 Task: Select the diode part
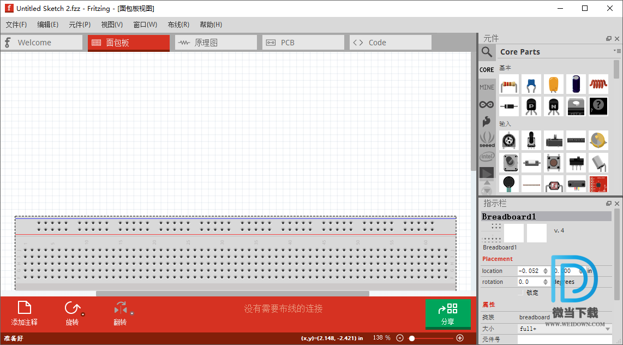509,106
